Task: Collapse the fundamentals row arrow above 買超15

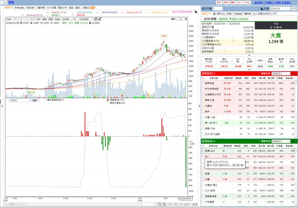Action: coord(249,70)
